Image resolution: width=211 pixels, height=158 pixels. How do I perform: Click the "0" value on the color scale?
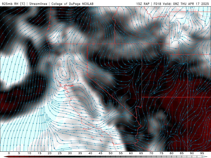pyautogui.click(x=9, y=153)
